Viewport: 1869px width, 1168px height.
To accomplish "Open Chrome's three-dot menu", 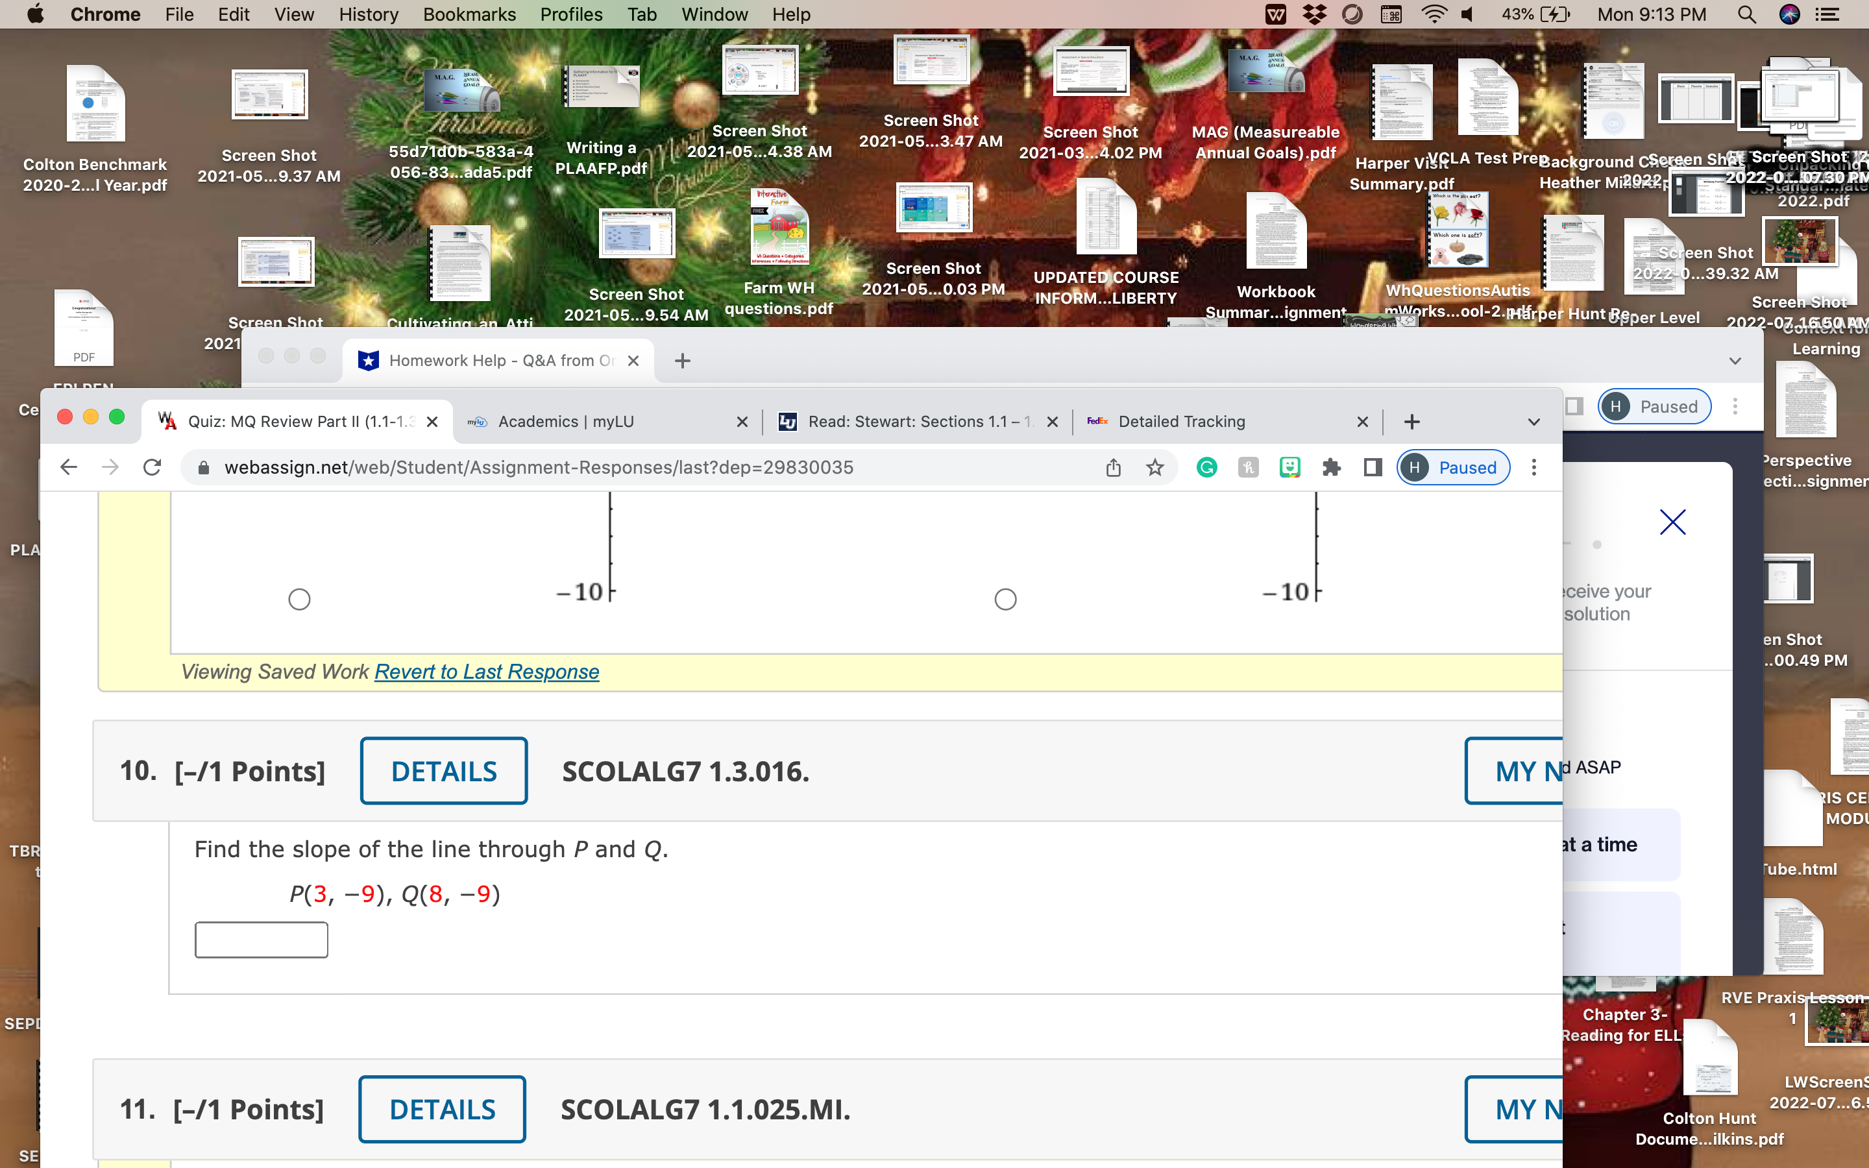I will click(1534, 467).
